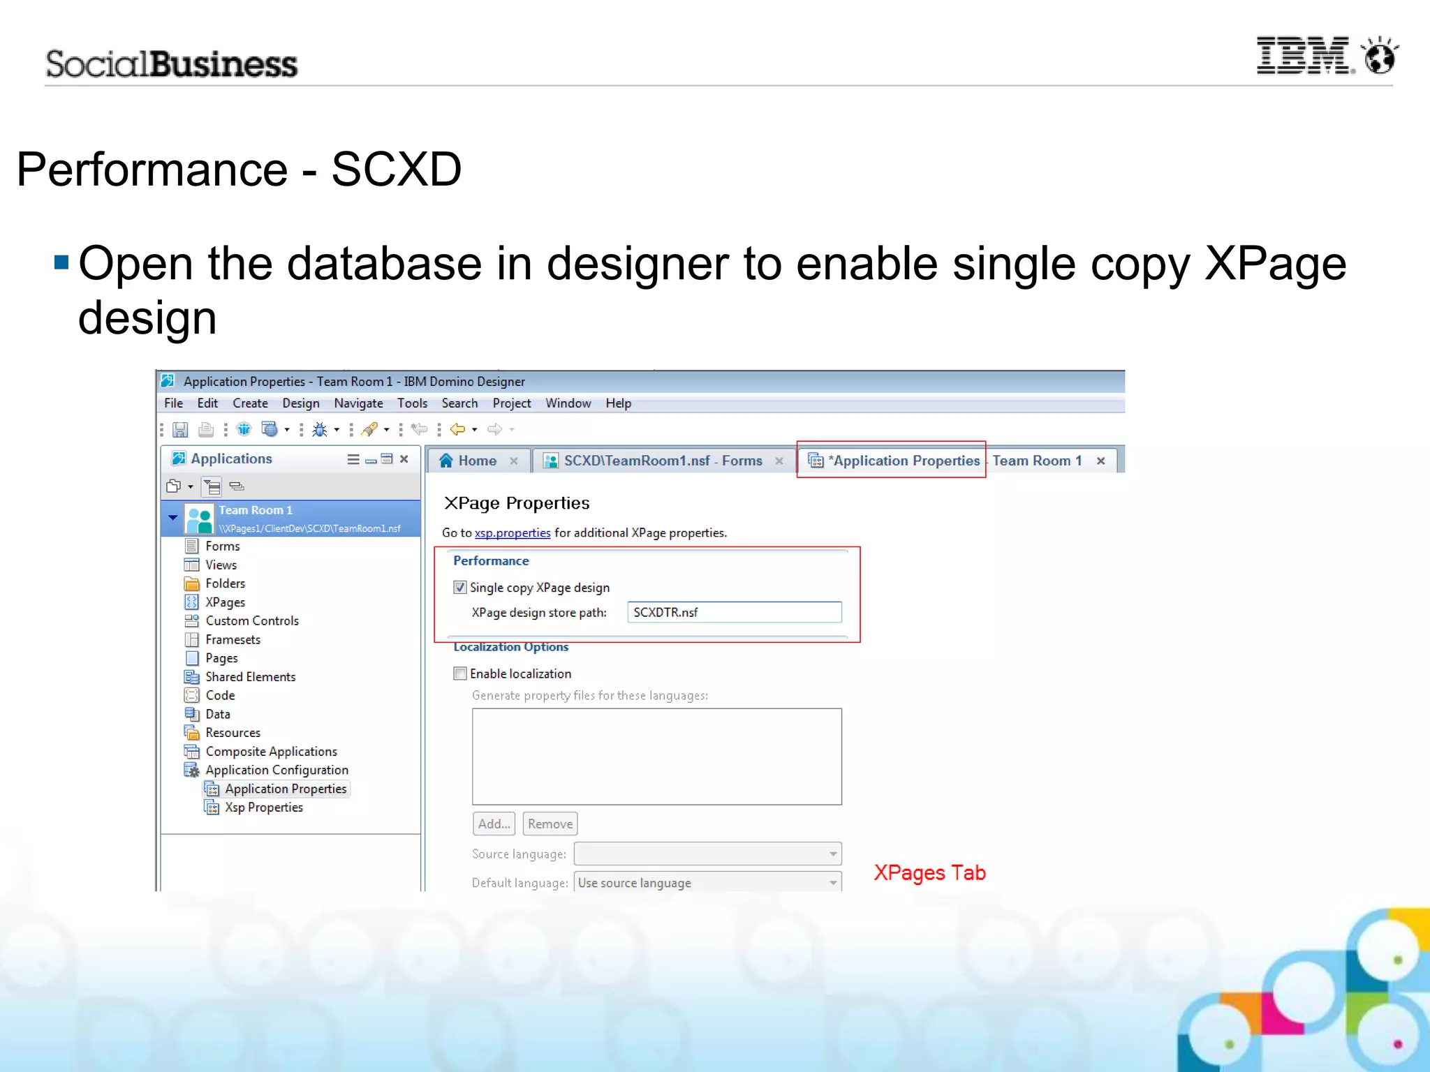Screen dimensions: 1430x1072
Task: Click the xsp.properties link
Action: pos(513,533)
